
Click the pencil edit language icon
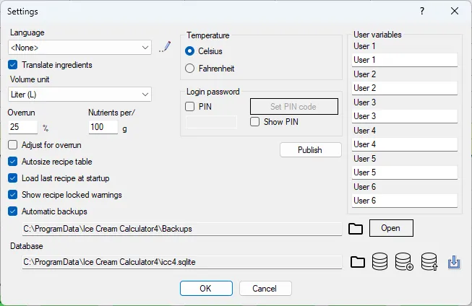pyautogui.click(x=165, y=47)
